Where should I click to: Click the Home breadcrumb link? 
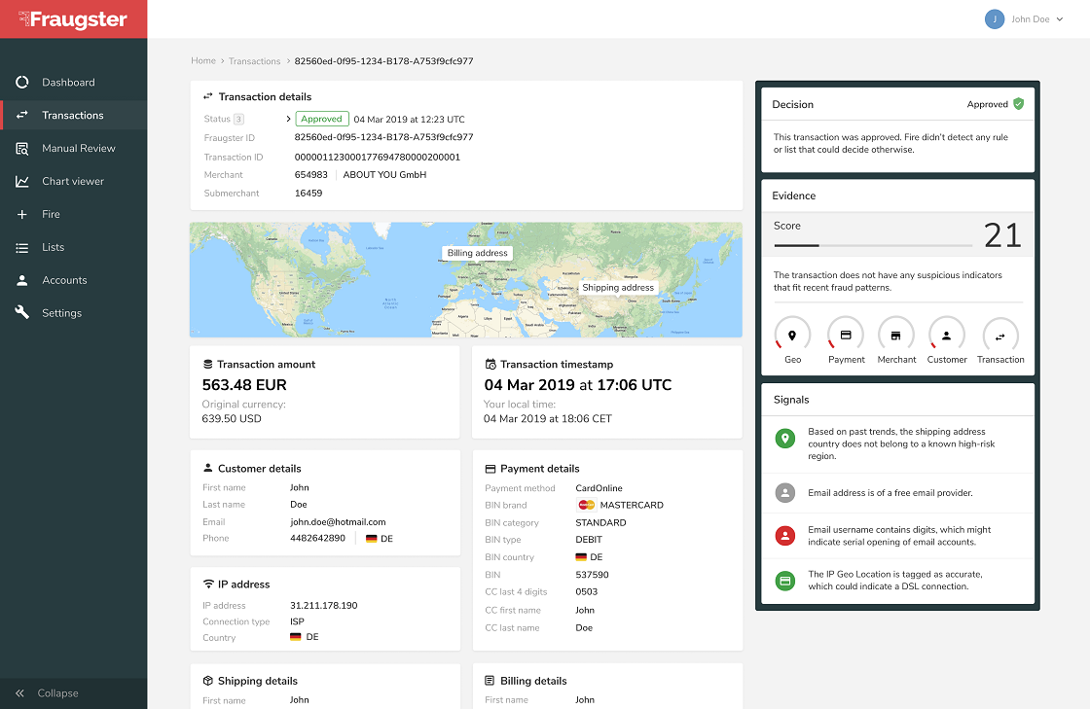point(203,61)
